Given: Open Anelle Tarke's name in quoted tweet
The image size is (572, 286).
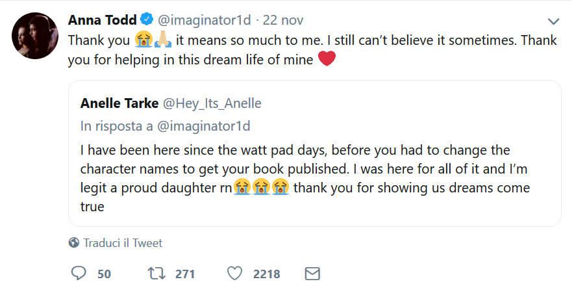Looking at the screenshot, I should [x=119, y=104].
